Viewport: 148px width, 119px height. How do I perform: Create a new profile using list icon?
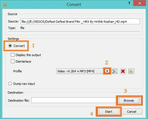tap(131, 71)
